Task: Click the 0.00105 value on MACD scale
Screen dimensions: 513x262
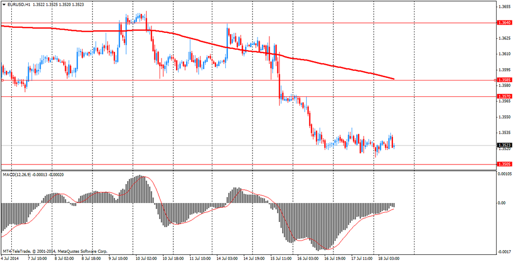Action: click(503, 175)
